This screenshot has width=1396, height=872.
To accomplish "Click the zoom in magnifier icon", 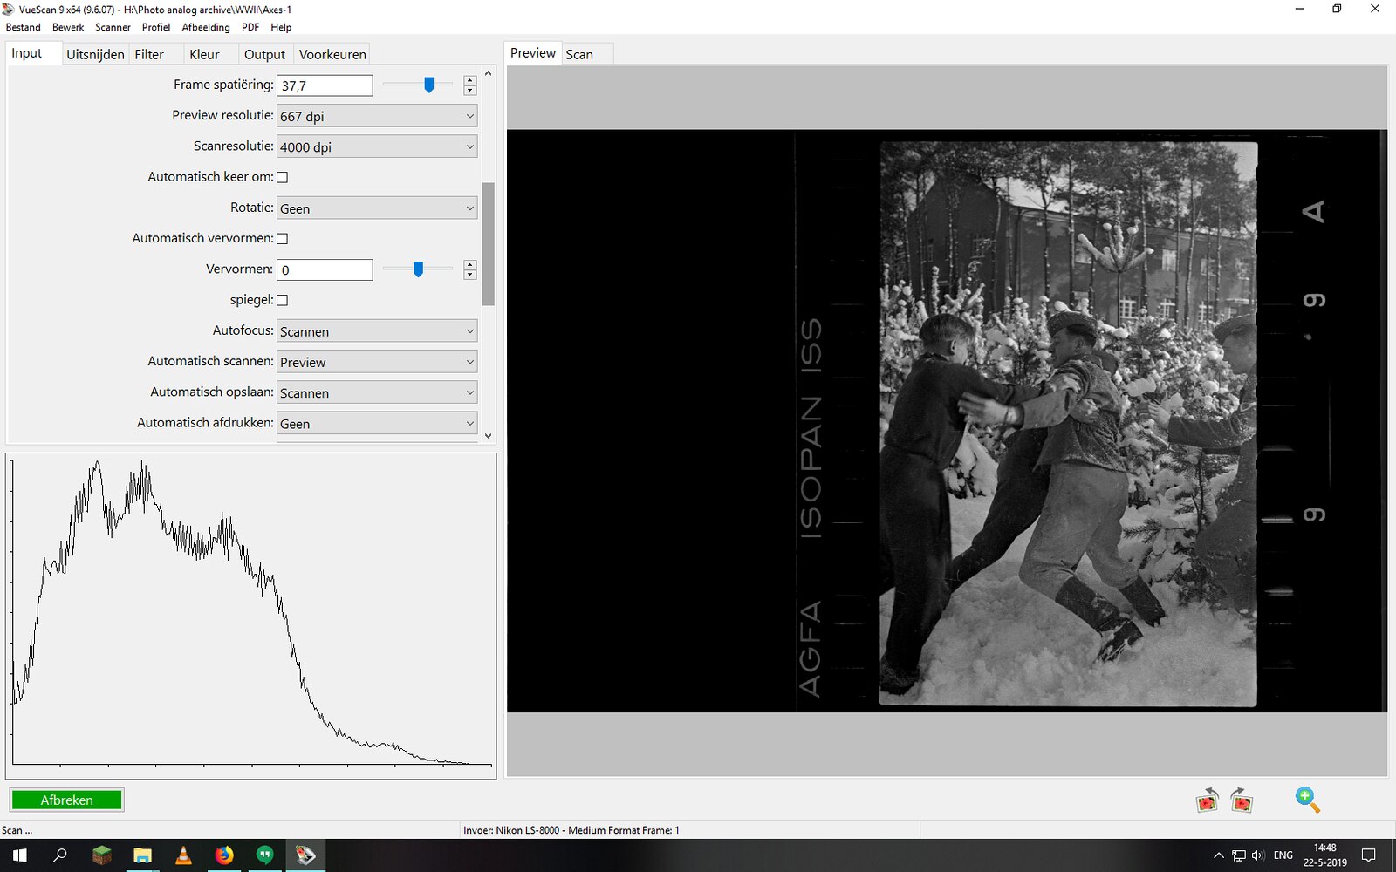I will [1307, 799].
